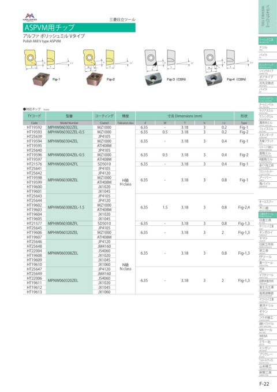This screenshot has height=392, width=277.
Task: Open the イワタツール maker tab
Action: coord(268,276)
